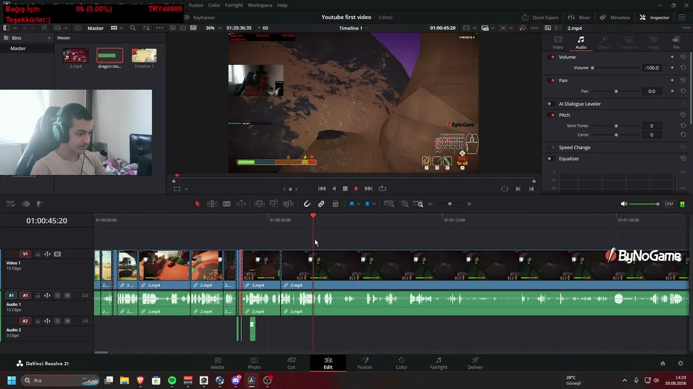
Task: Open the media pool sort dropdown
Action: [x=146, y=28]
